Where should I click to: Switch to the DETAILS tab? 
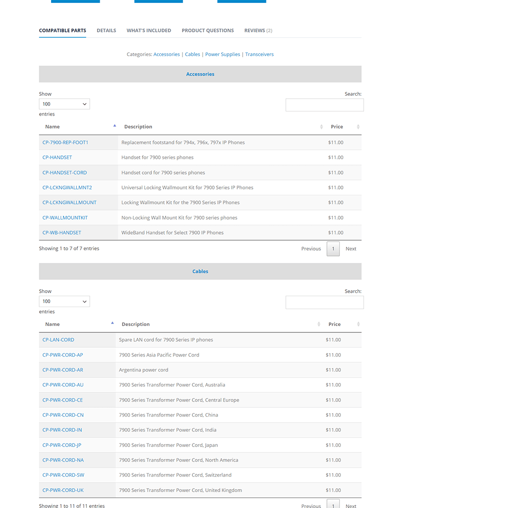pyautogui.click(x=106, y=30)
